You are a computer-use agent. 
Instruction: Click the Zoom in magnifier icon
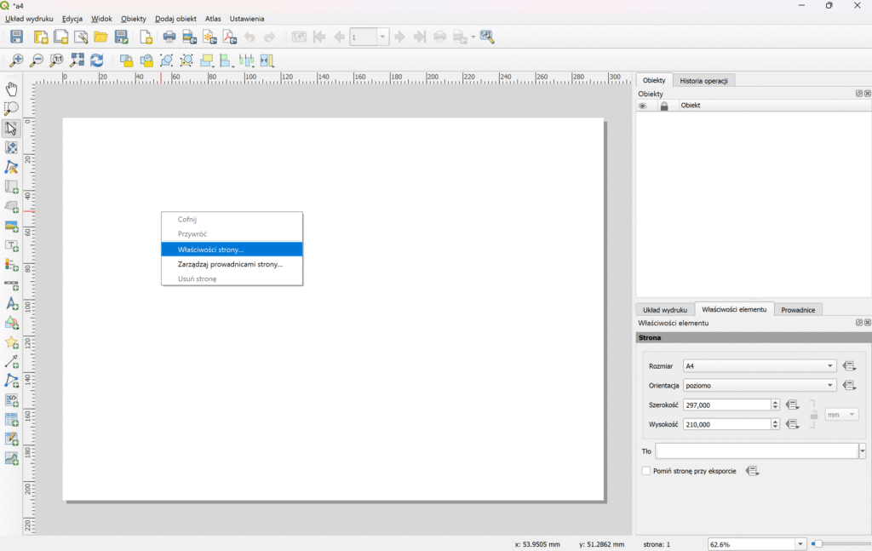16,60
